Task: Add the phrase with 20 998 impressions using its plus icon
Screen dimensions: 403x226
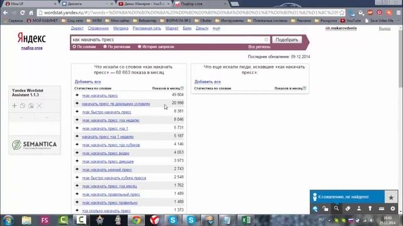Action: tap(77, 103)
